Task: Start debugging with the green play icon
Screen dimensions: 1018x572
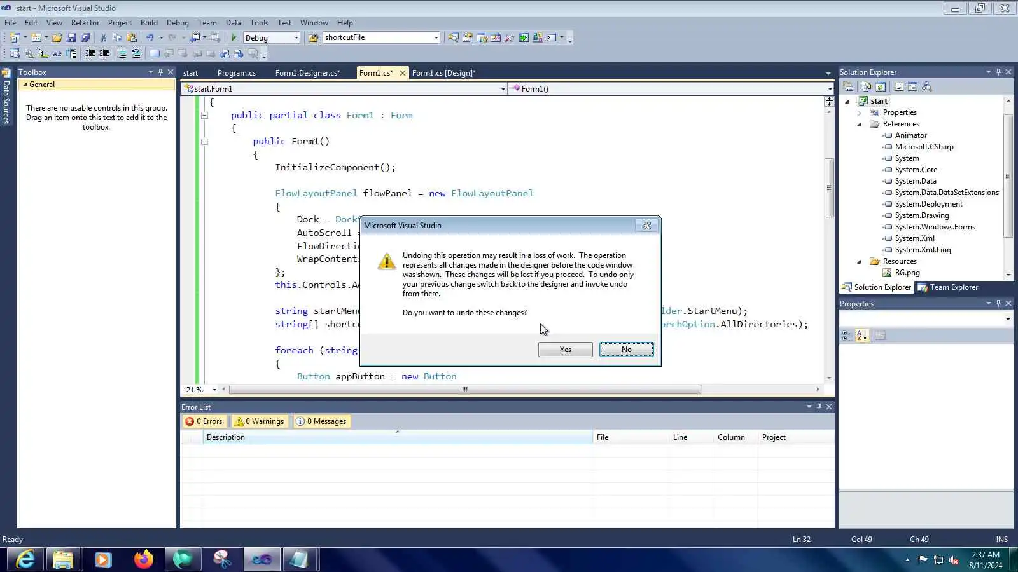Action: 234,37
